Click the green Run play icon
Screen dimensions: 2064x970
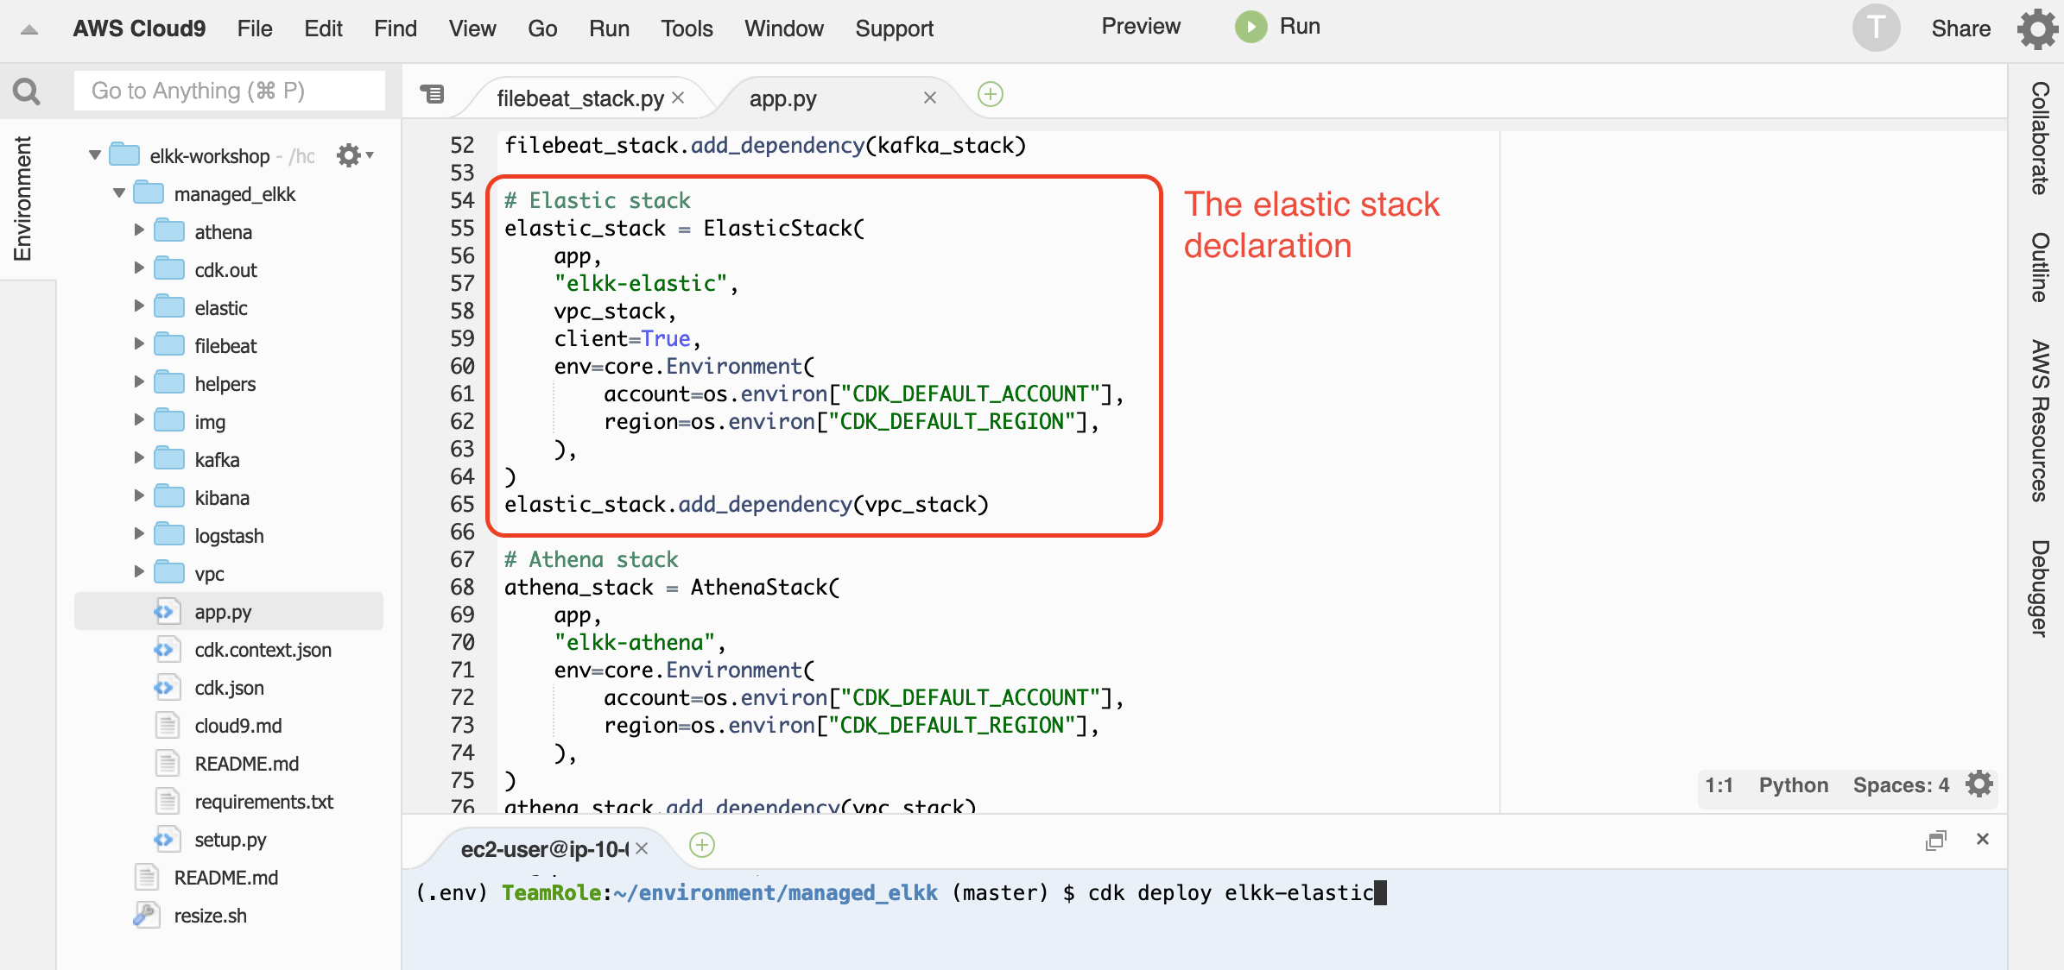point(1250,27)
